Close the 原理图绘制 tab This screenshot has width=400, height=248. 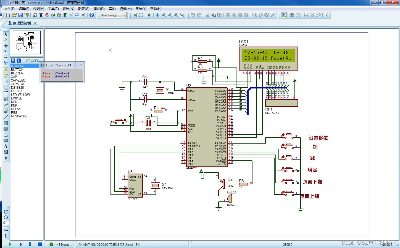[x=35, y=23]
